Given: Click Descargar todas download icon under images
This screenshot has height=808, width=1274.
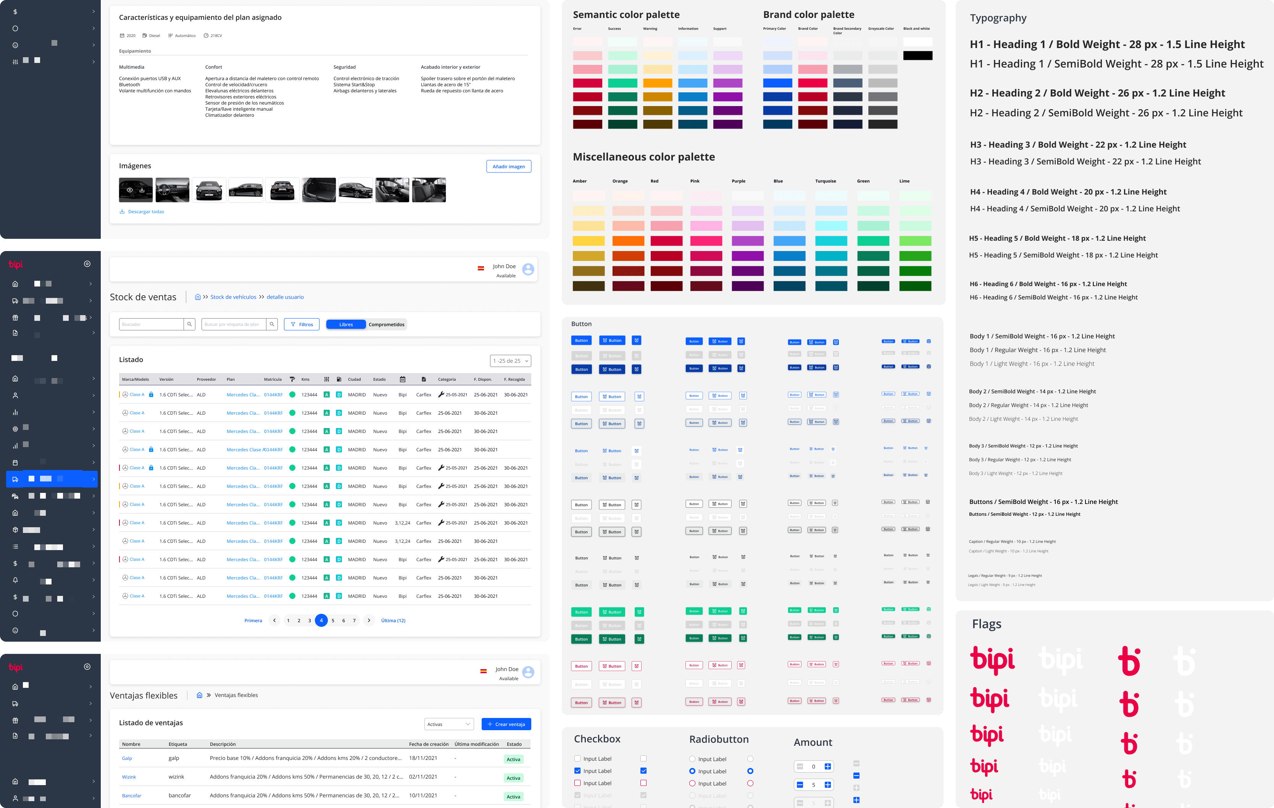Looking at the screenshot, I should 122,211.
